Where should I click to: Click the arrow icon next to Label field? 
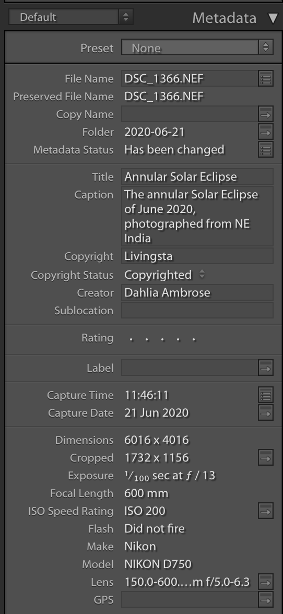(266, 368)
